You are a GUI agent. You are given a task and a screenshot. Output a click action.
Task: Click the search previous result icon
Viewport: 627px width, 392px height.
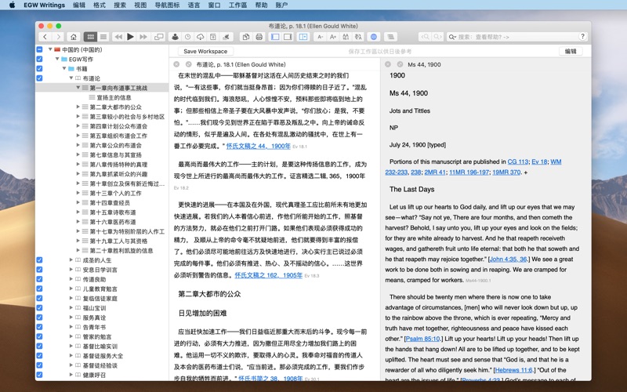(x=425, y=37)
